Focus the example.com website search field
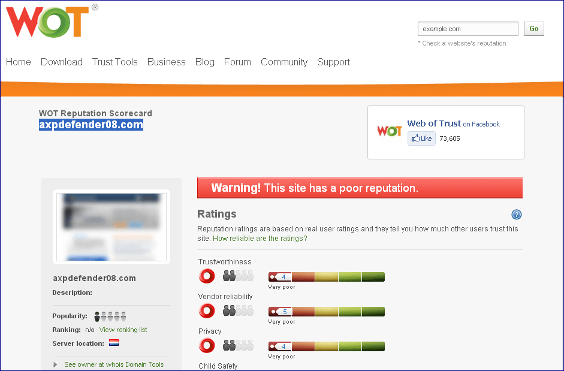Image resolution: width=564 pixels, height=371 pixels. [468, 29]
